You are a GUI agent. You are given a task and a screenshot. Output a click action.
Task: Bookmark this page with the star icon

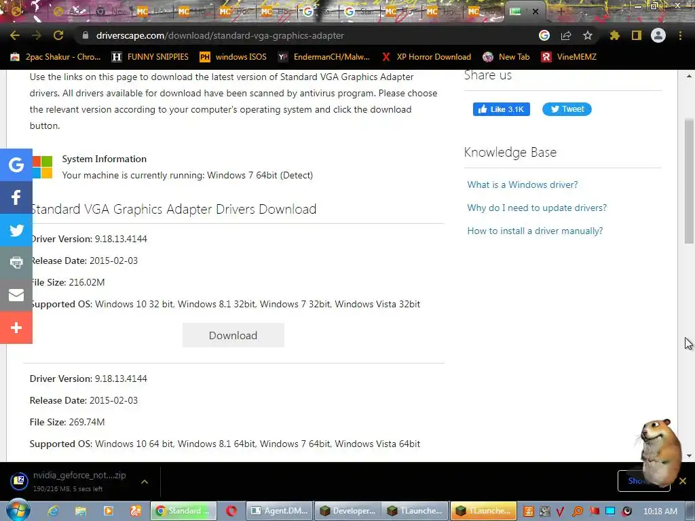(588, 35)
